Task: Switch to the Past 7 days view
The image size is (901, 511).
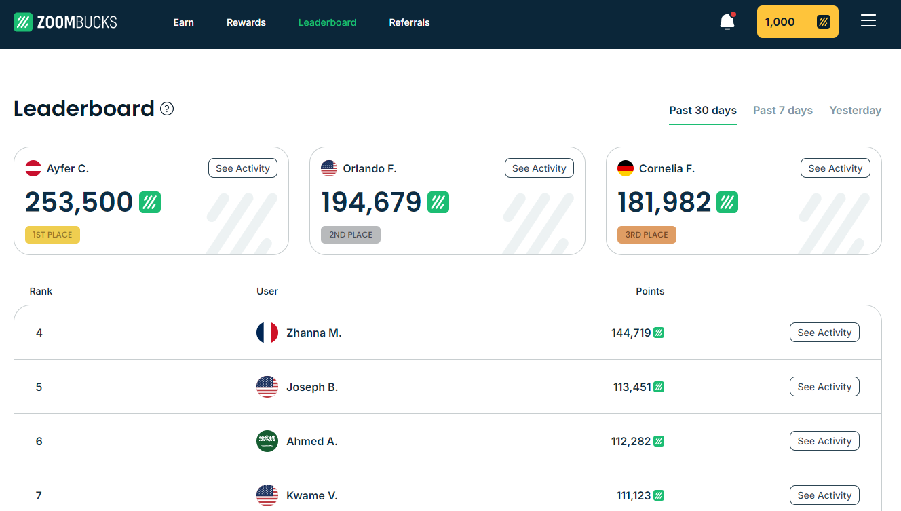Action: pos(782,110)
